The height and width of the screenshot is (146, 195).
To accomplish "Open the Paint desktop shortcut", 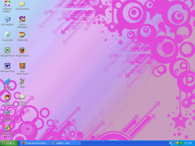I will pyautogui.click(x=22, y=81).
